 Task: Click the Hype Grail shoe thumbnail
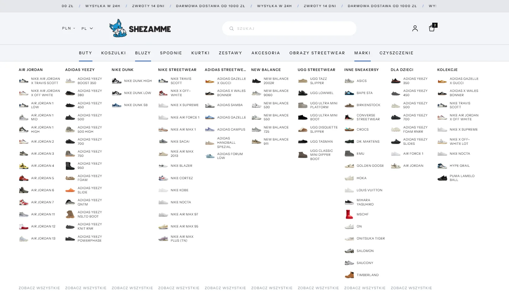442,166
